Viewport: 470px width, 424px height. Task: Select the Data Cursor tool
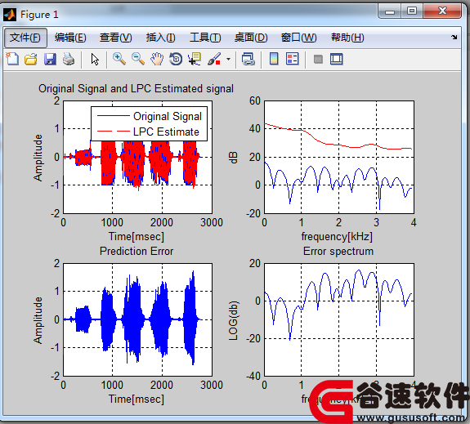click(195, 59)
